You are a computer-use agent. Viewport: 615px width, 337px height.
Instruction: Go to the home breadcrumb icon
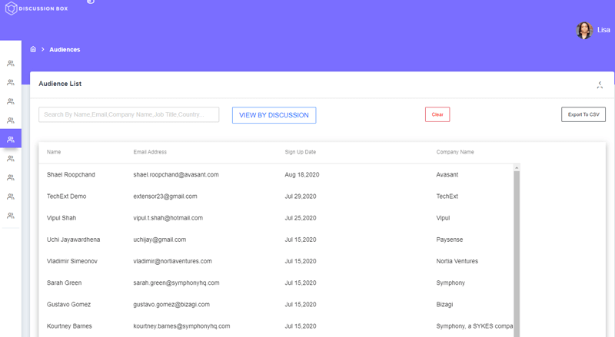click(33, 49)
